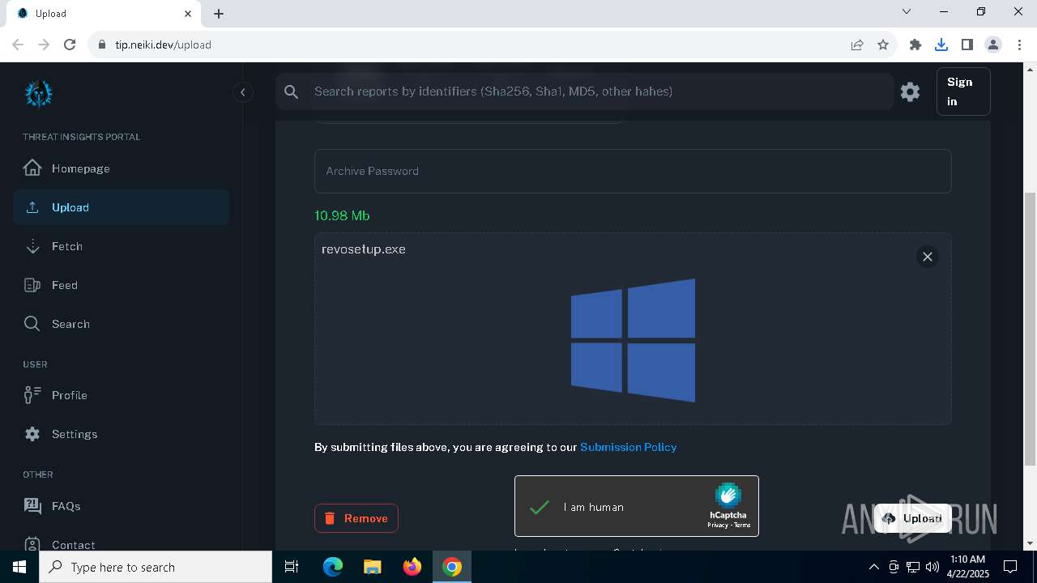The image size is (1037, 583).
Task: Open the FAQs page
Action: tap(122, 506)
